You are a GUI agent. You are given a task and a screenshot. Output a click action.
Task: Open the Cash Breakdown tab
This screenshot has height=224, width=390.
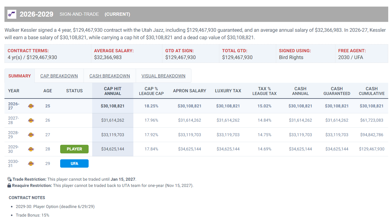pyautogui.click(x=110, y=76)
